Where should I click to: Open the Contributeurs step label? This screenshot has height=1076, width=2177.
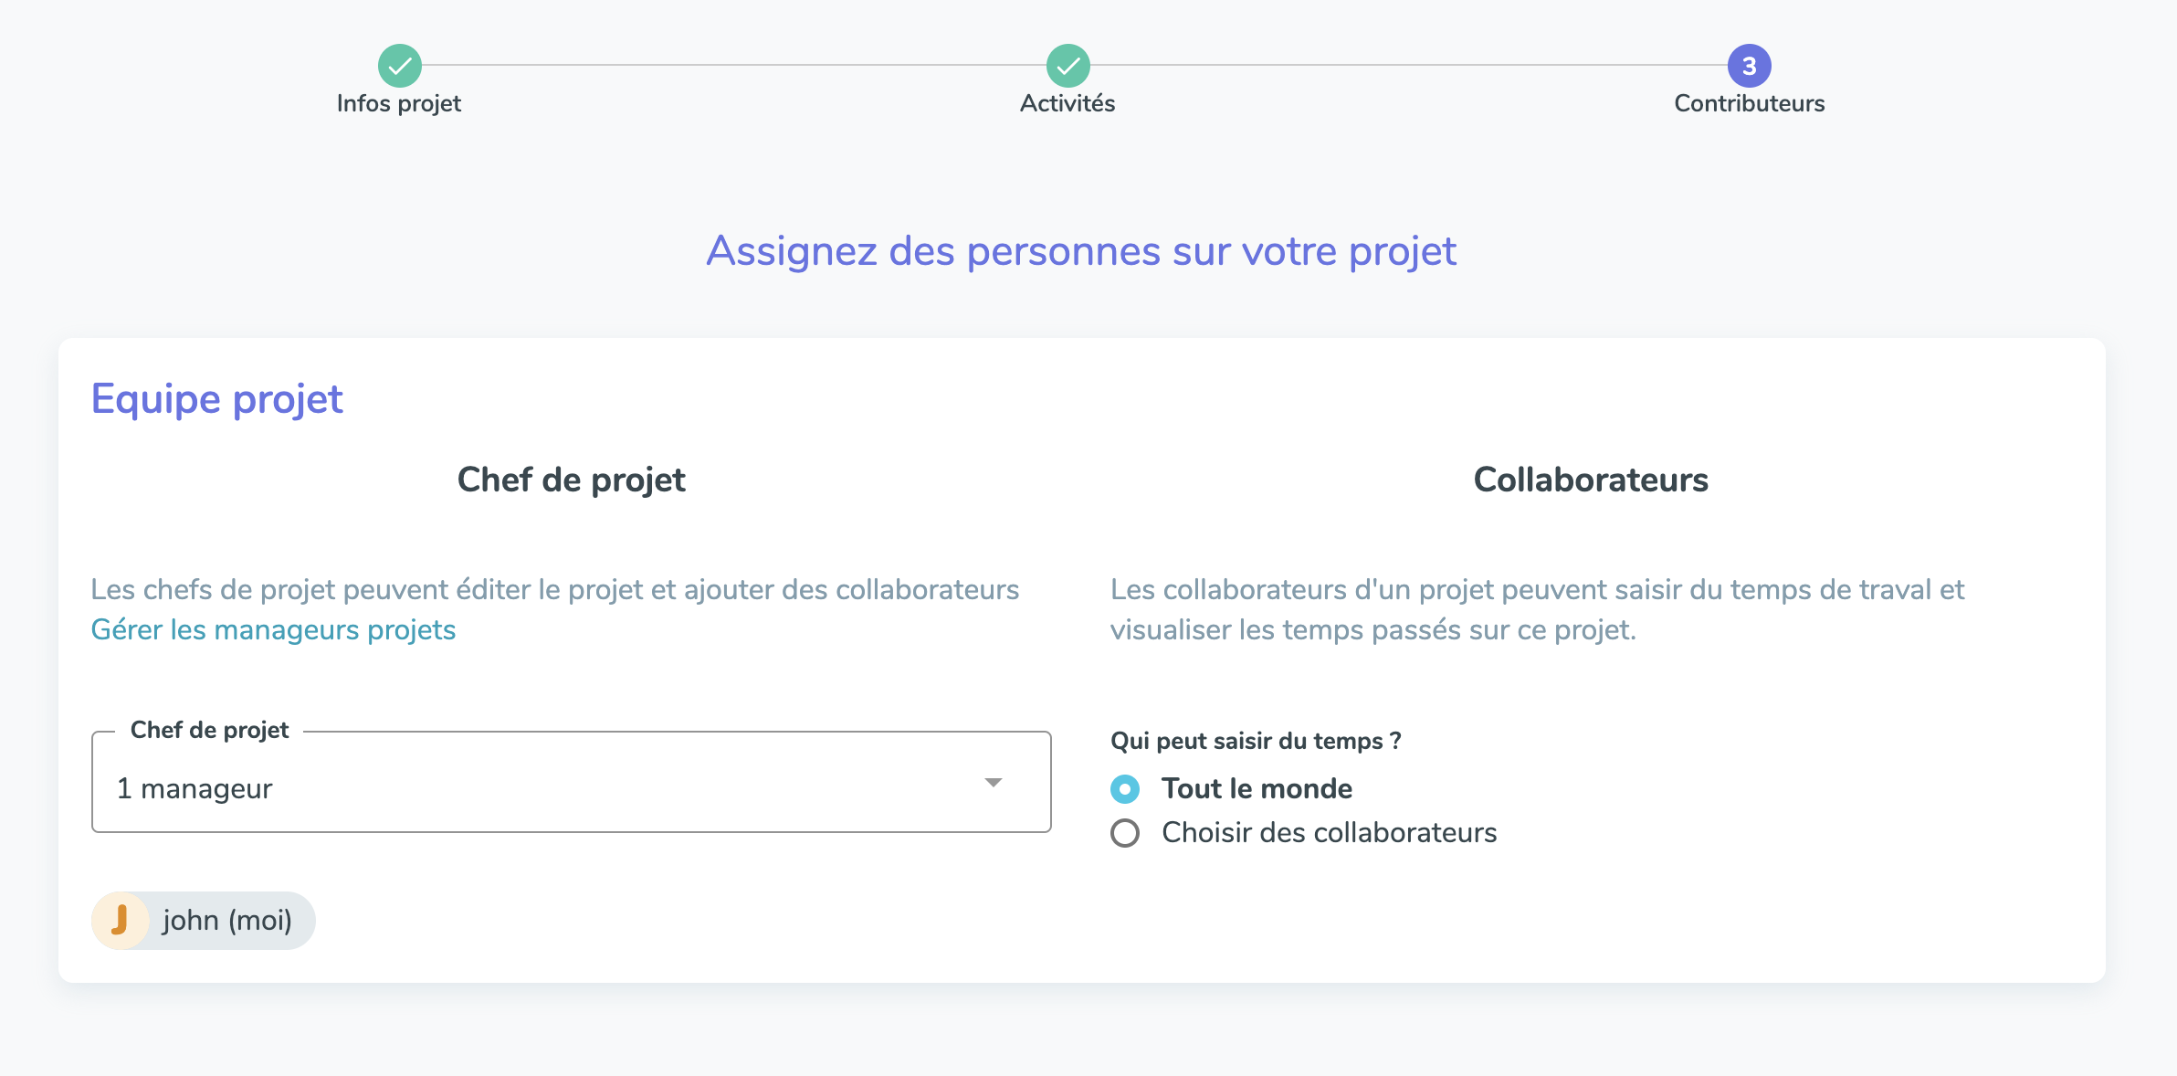coord(1750,103)
